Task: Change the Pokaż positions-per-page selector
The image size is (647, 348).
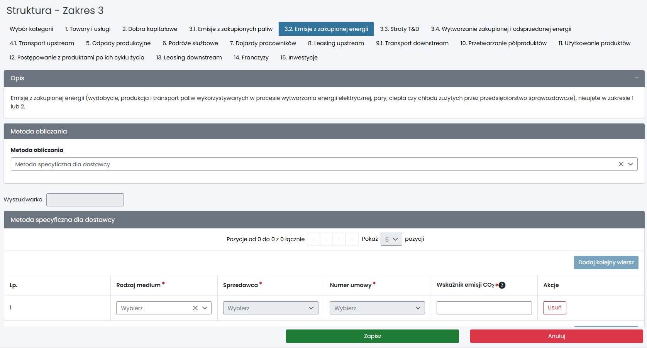Action: point(391,239)
